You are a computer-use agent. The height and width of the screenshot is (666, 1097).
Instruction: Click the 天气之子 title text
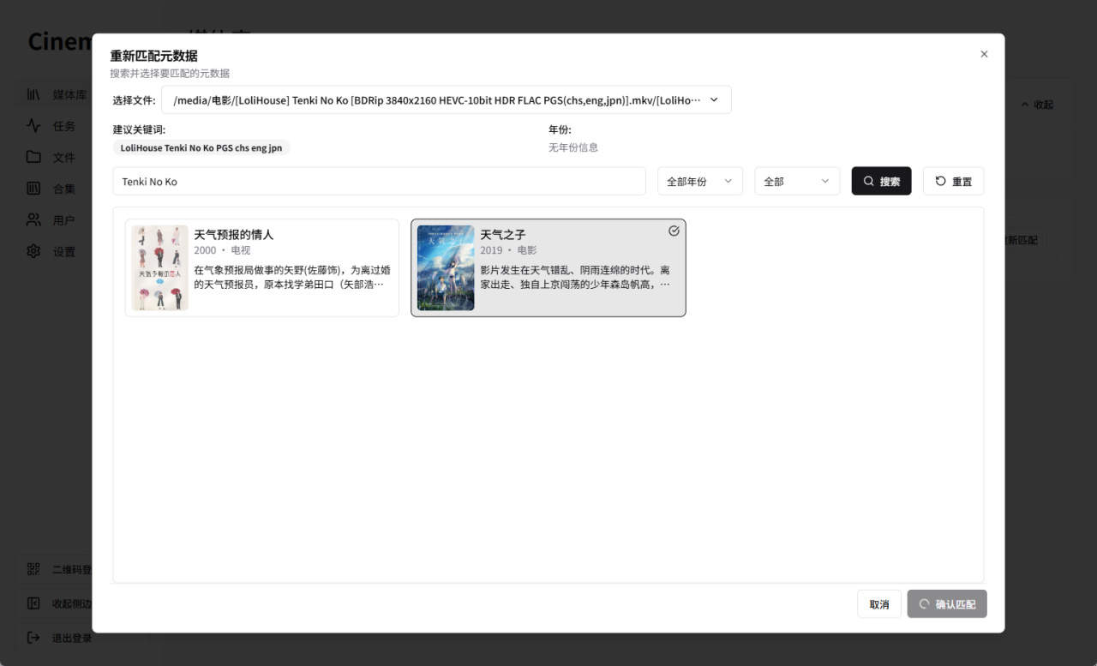(503, 234)
